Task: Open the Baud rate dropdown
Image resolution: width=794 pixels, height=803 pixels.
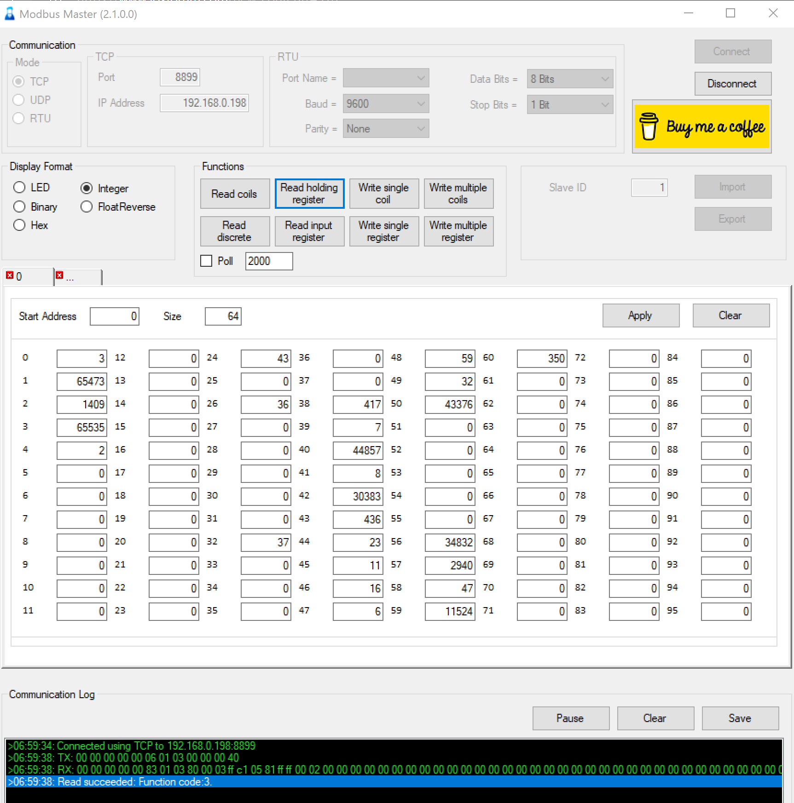Action: tap(386, 104)
